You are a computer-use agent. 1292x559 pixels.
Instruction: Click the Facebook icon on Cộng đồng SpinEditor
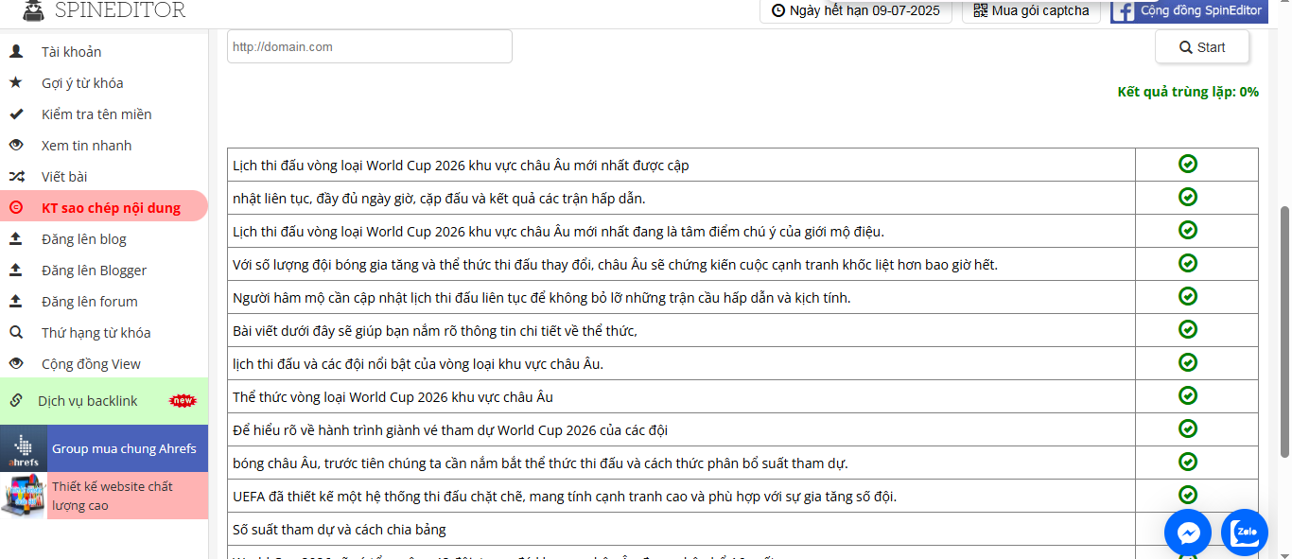[1123, 11]
